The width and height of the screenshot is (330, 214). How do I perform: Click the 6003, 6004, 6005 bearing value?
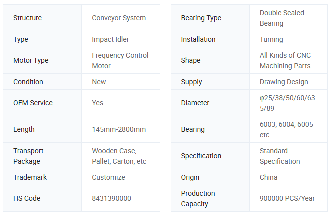(286, 129)
